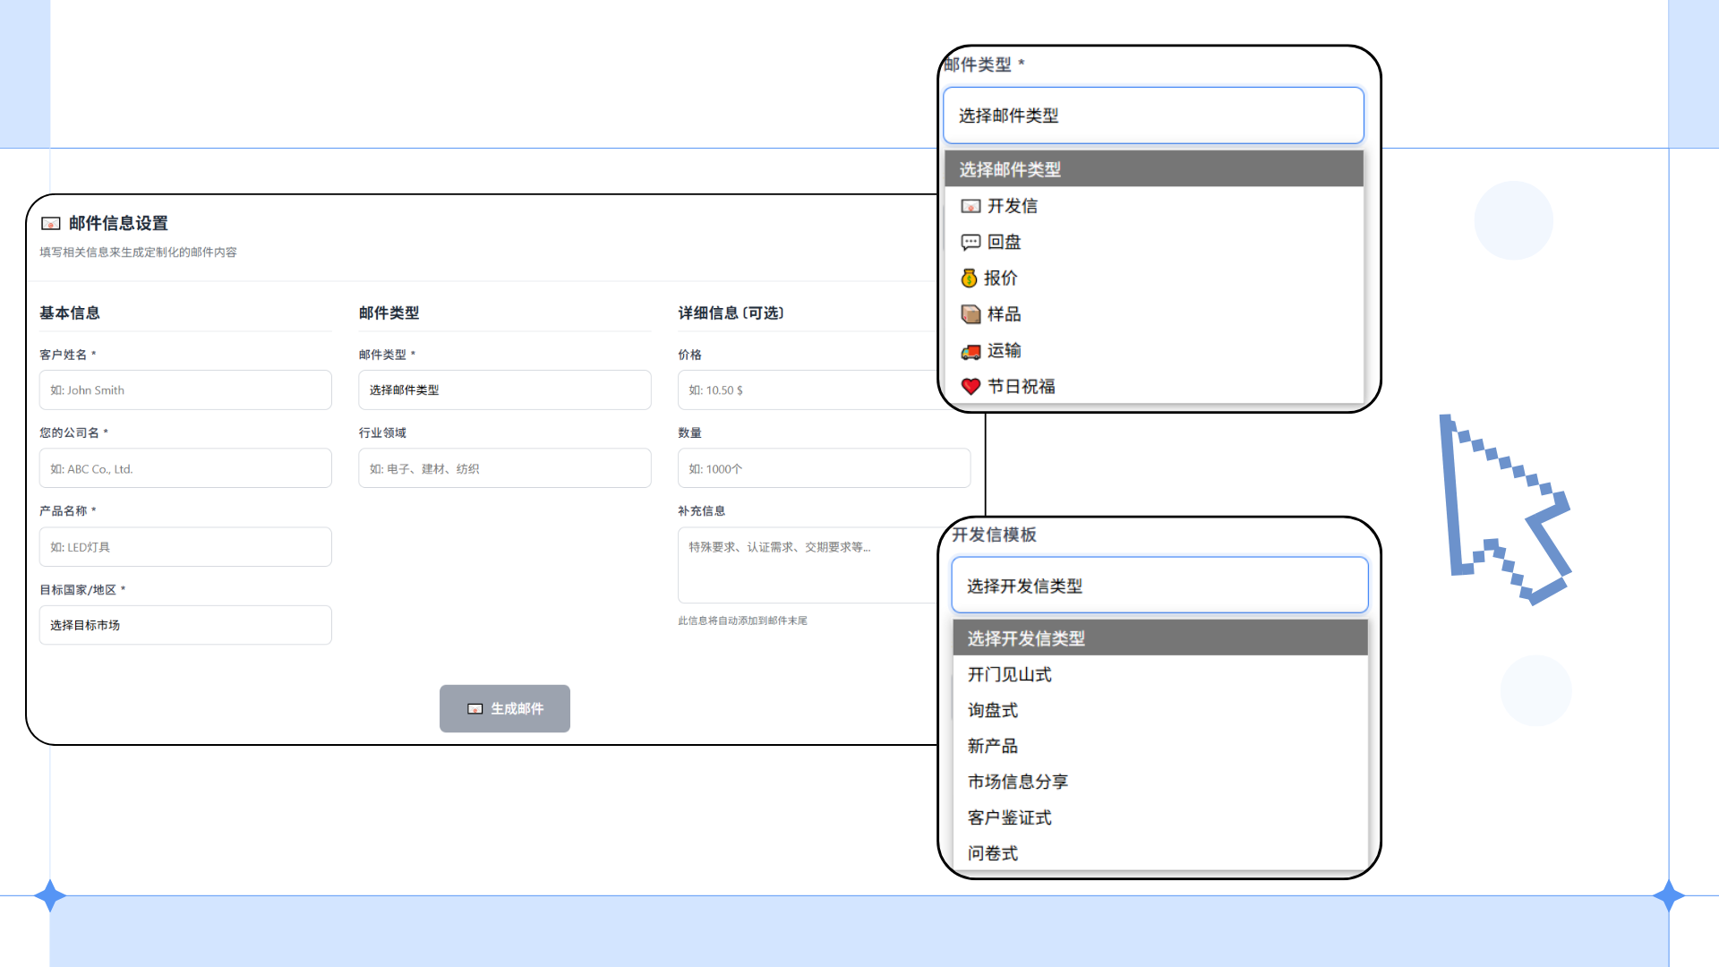1719x967 pixels.
Task: Open the 选择目标市场 country dropdown
Action: point(185,625)
